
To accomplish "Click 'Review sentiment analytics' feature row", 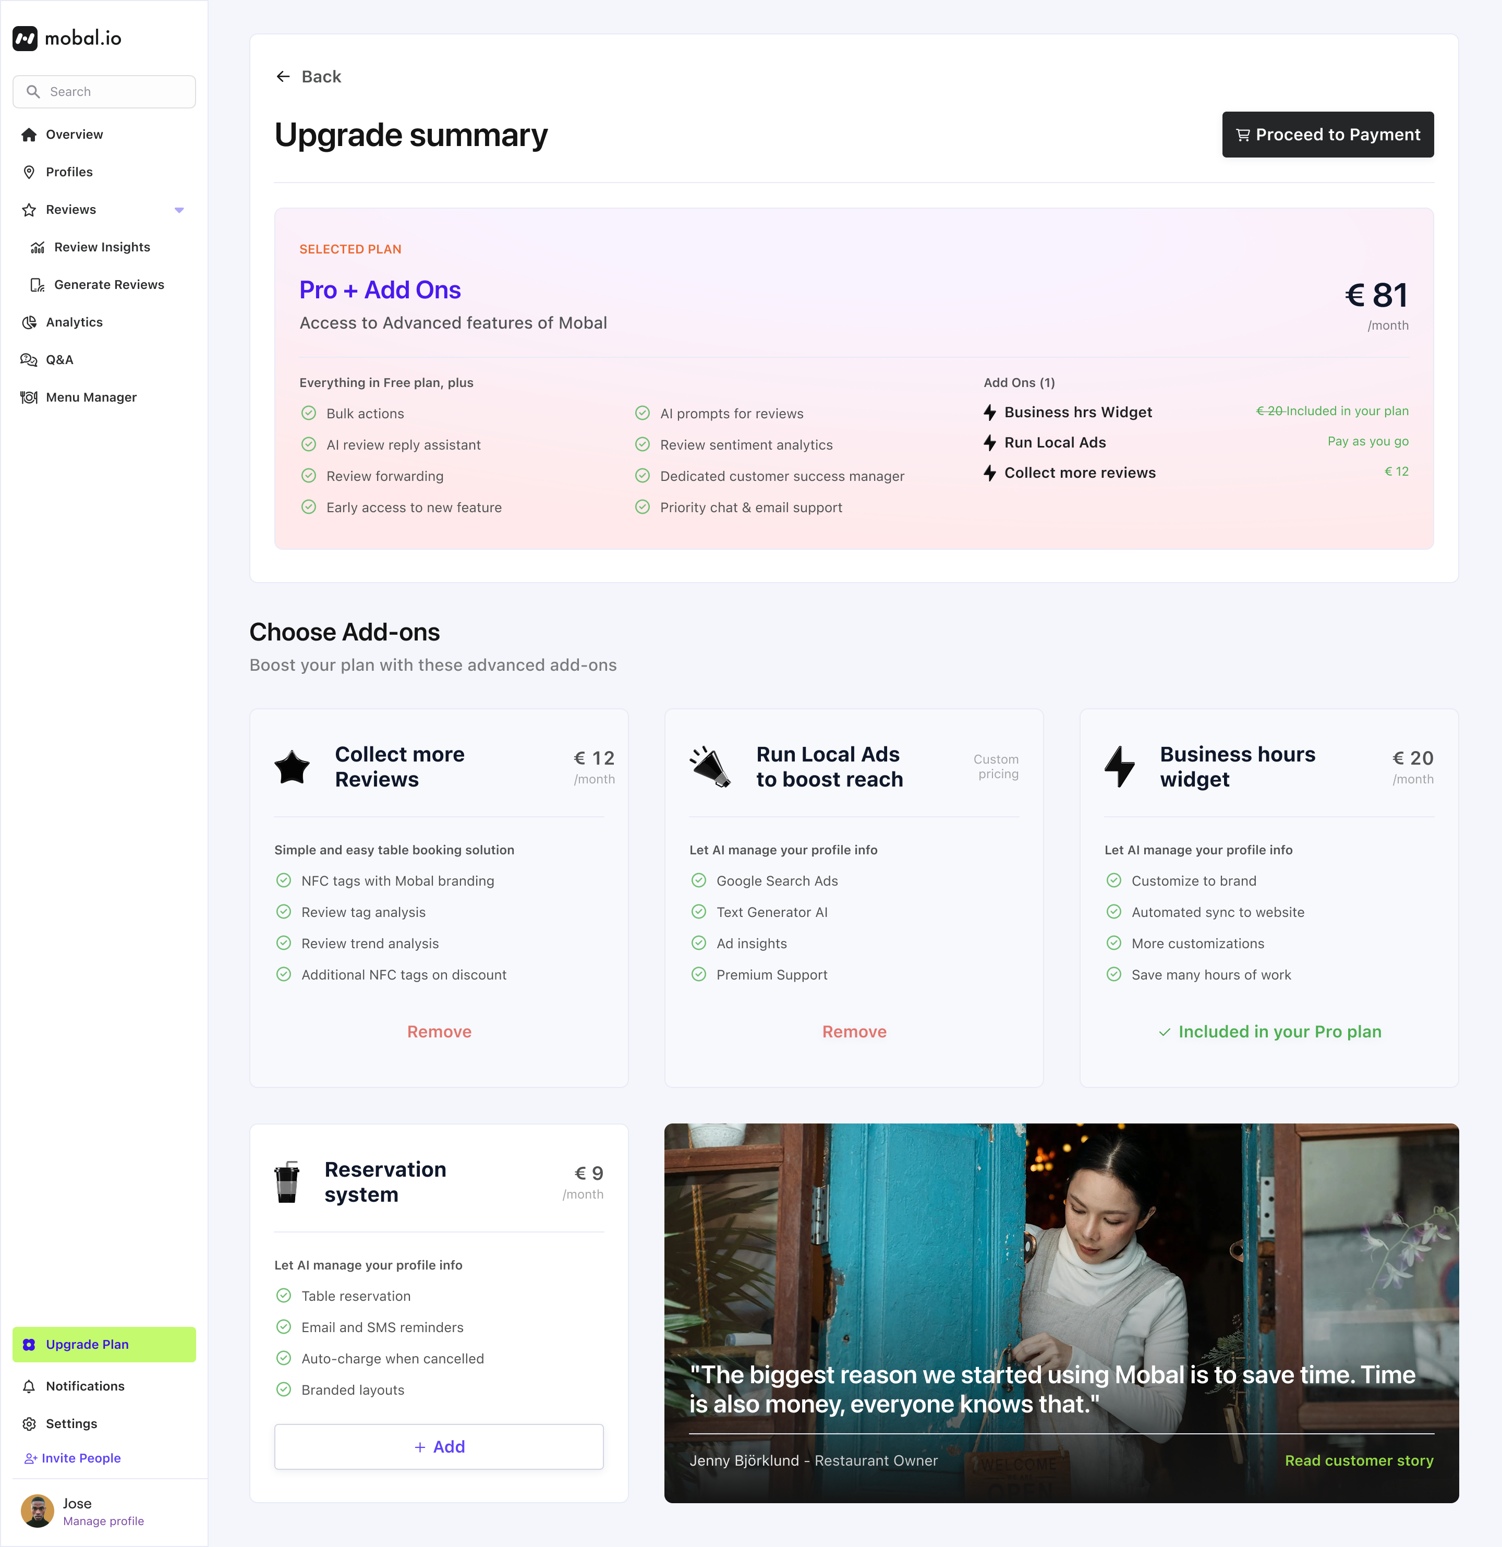I will click(x=734, y=445).
